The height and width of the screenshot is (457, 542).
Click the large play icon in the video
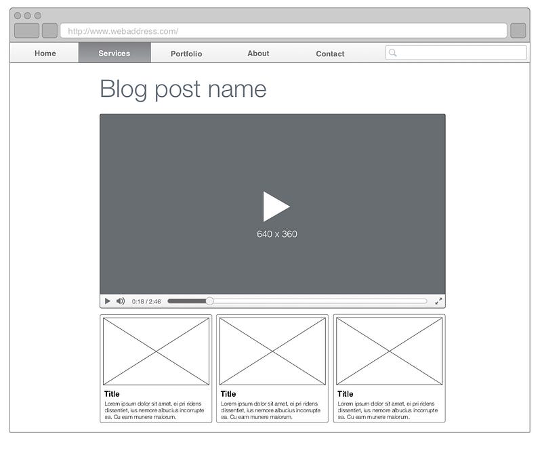point(276,206)
